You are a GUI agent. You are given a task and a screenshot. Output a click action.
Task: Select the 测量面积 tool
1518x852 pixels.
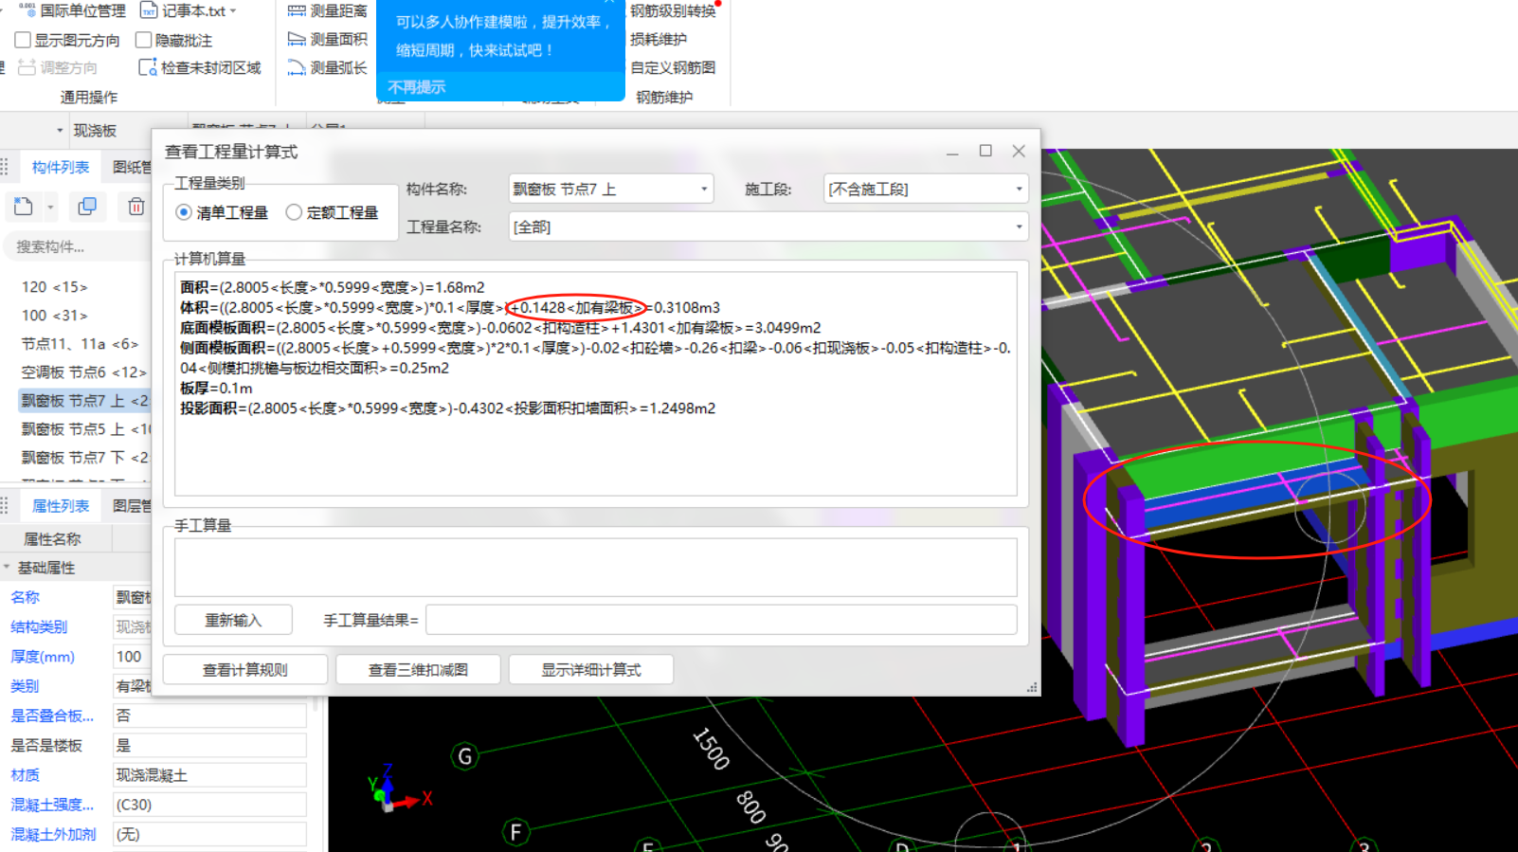tap(327, 39)
